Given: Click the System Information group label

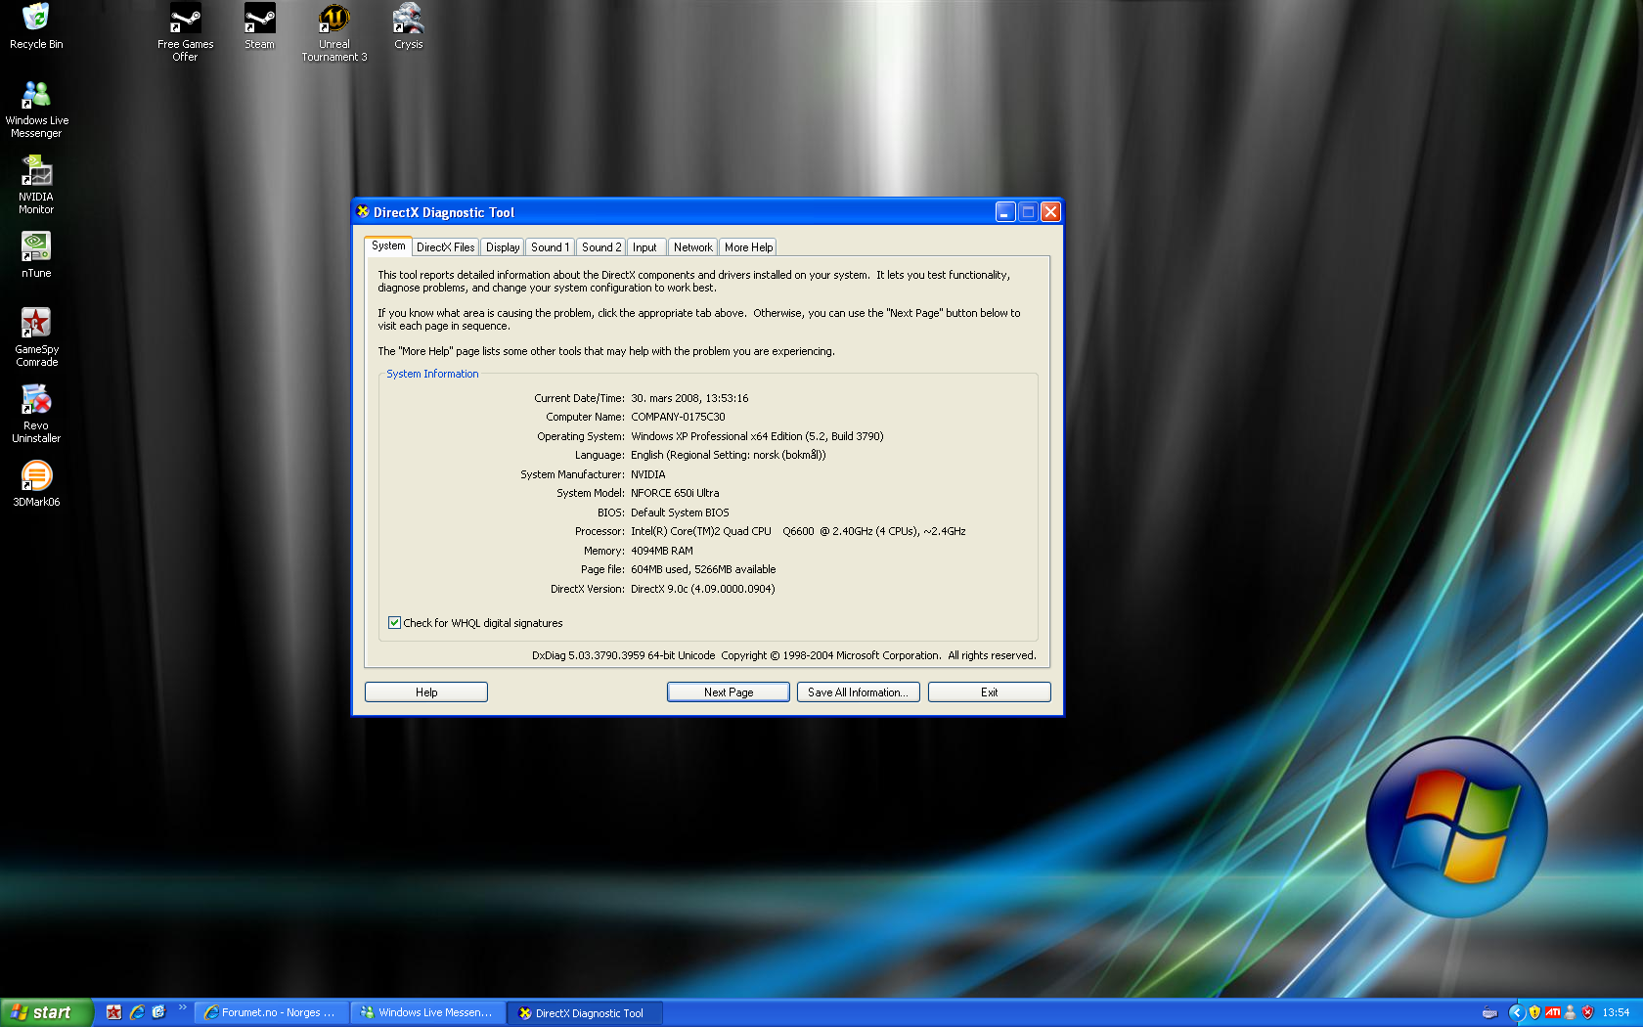Looking at the screenshot, I should tap(432, 374).
